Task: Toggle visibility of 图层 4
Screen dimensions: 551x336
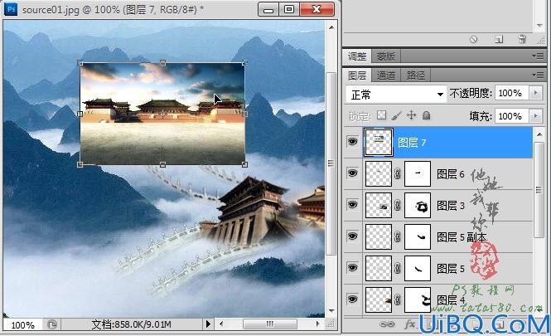Action: pos(352,299)
